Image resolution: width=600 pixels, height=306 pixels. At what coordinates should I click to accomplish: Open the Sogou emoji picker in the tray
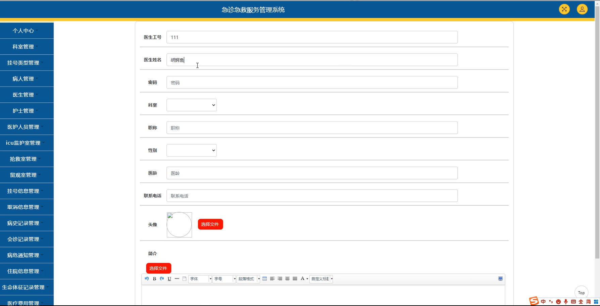[x=559, y=301]
